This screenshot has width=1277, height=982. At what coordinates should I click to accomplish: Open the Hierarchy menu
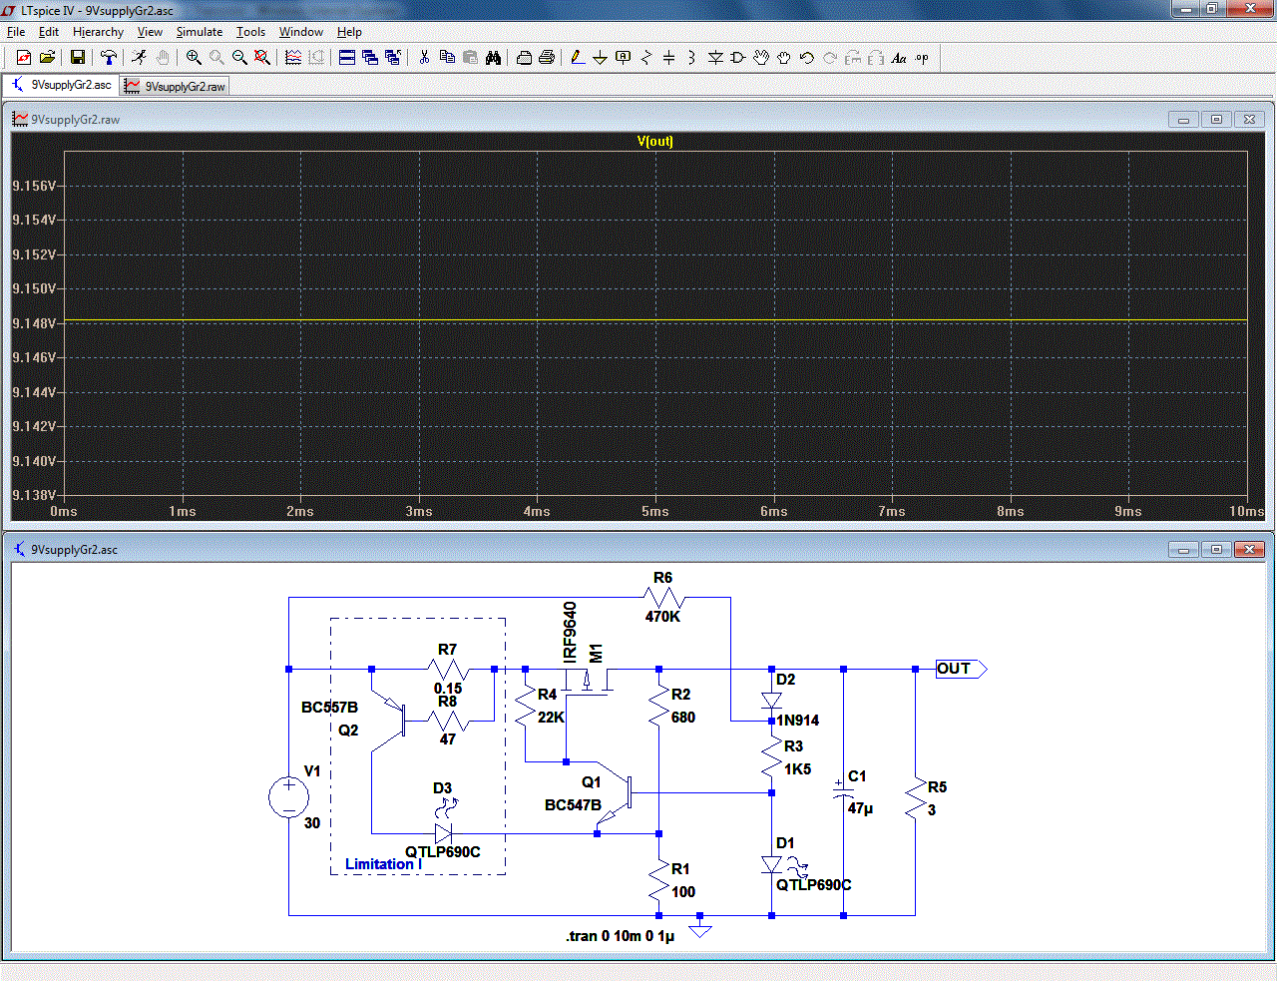point(98,32)
